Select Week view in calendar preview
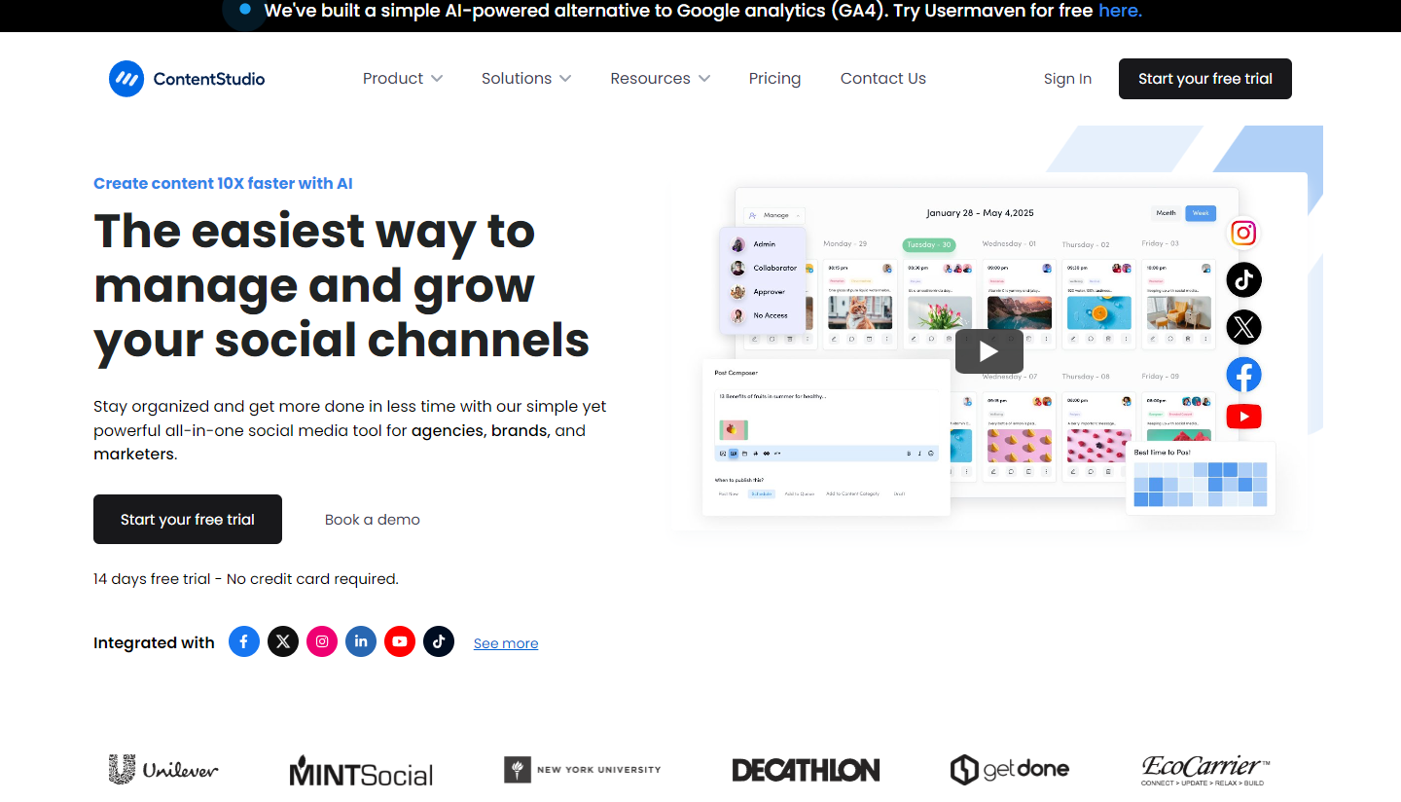The image size is (1401, 802). (1201, 213)
